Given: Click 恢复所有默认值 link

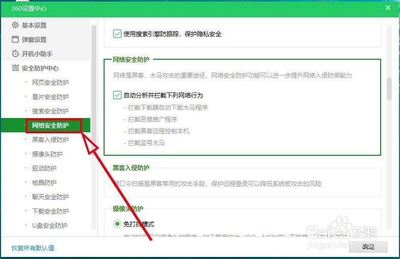Looking at the screenshot, I should click(x=33, y=248).
